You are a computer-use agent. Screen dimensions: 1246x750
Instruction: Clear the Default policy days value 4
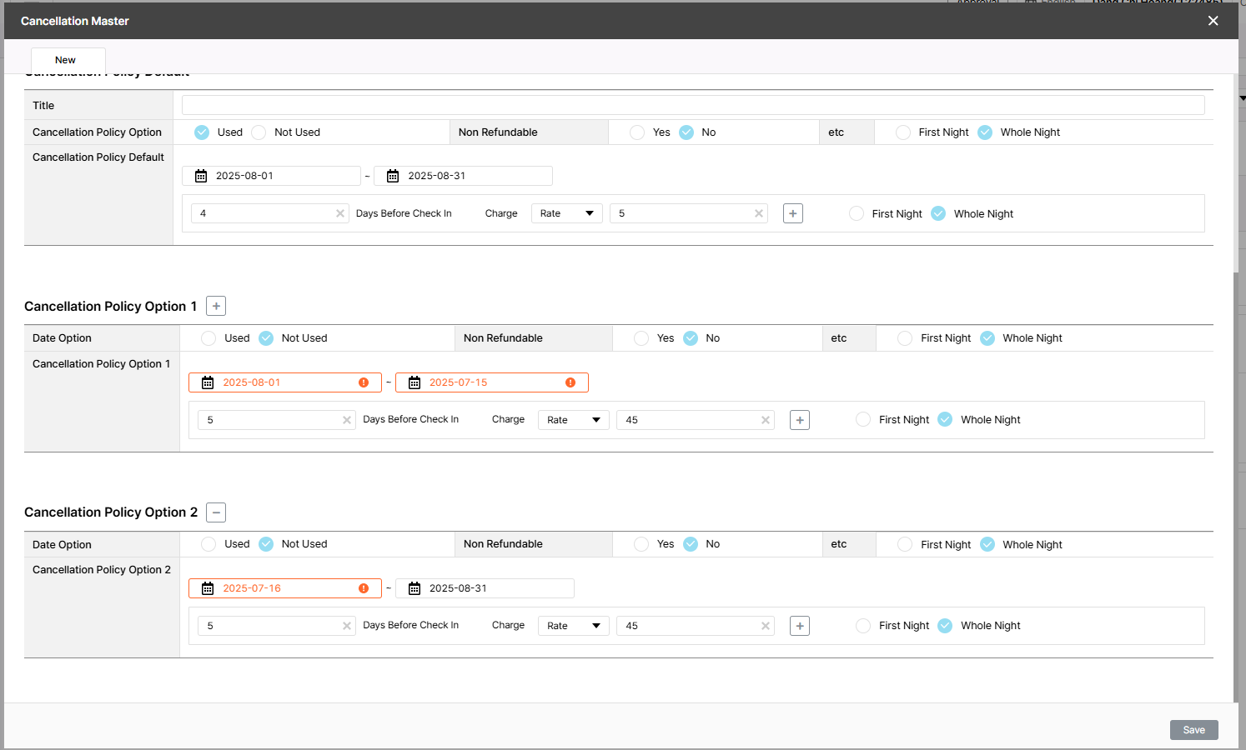click(x=340, y=213)
